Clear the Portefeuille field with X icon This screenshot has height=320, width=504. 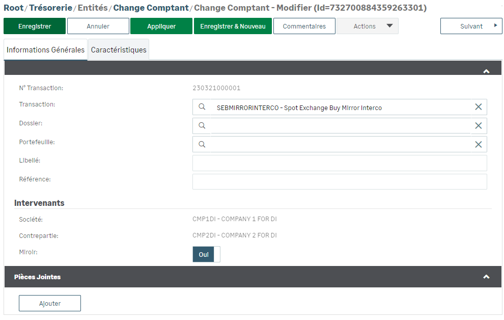[478, 144]
